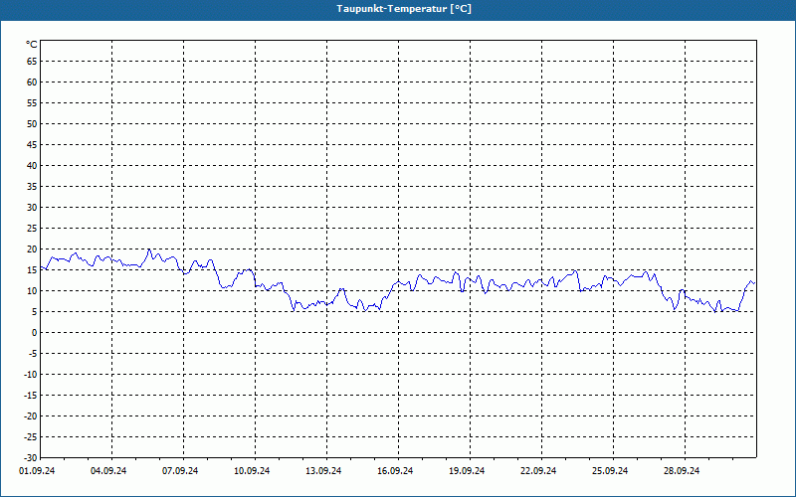Click the °C unit label on the y-axis
This screenshot has width=796, height=497.
[x=32, y=45]
